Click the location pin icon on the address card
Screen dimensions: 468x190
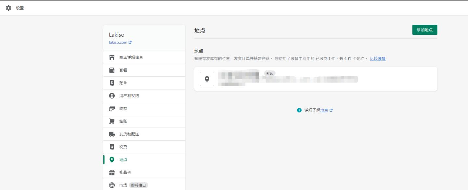pyautogui.click(x=207, y=78)
